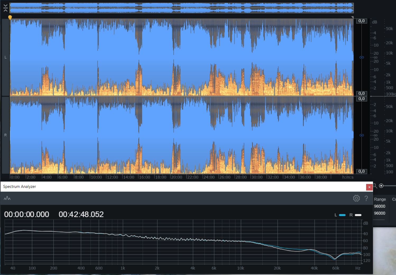Click the 4:00 mark on the time ruler
This screenshot has height=275, width=396.
[47, 177]
